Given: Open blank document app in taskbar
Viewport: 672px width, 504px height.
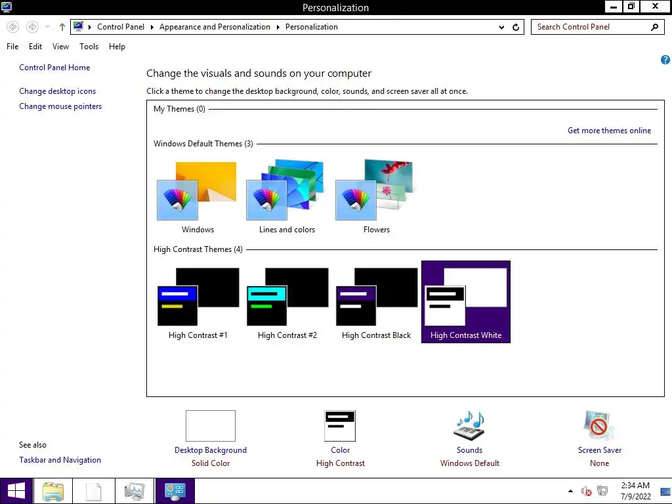Looking at the screenshot, I should (93, 492).
